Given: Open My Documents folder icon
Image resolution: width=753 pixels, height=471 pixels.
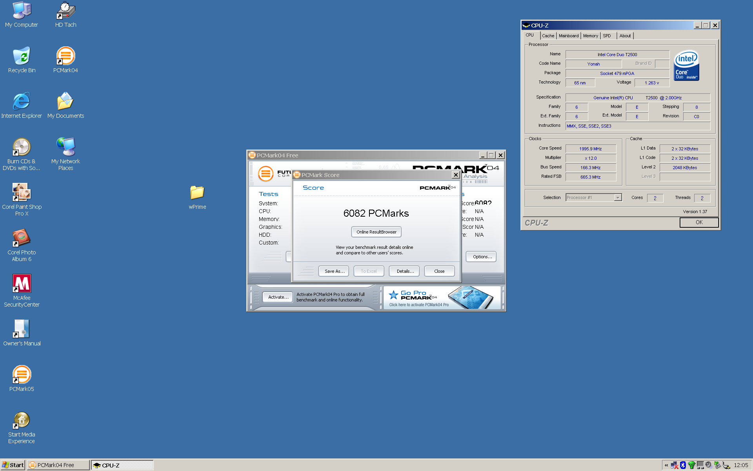Looking at the screenshot, I should click(x=65, y=106).
